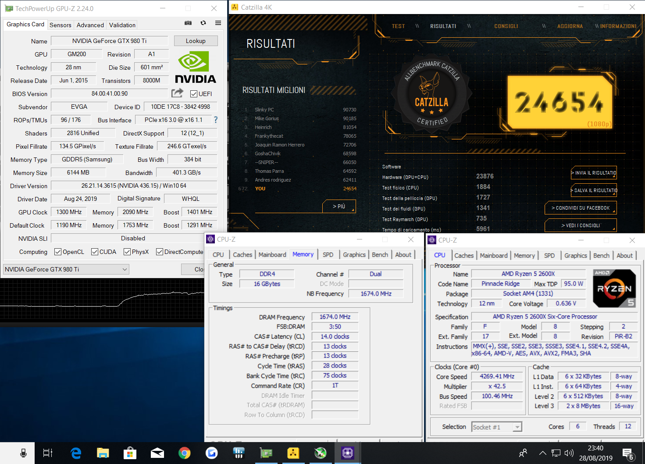Click the Catzilla 4K title bar icon
Image resolution: width=645 pixels, height=464 pixels.
tap(235, 7)
